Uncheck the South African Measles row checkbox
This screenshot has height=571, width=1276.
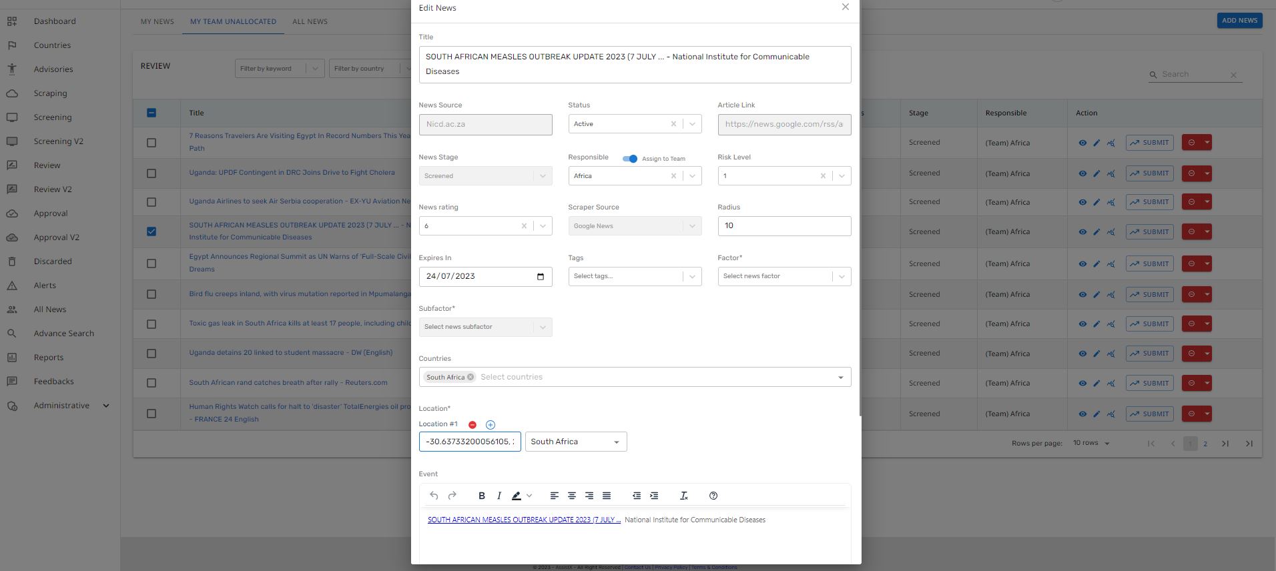coord(151,231)
